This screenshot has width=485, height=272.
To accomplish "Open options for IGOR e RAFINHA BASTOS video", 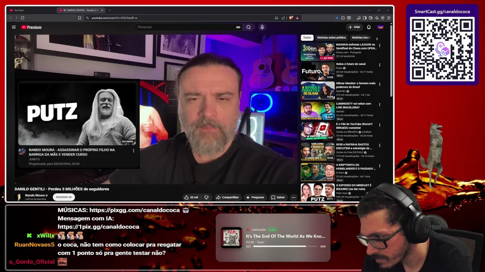I will [x=379, y=145].
